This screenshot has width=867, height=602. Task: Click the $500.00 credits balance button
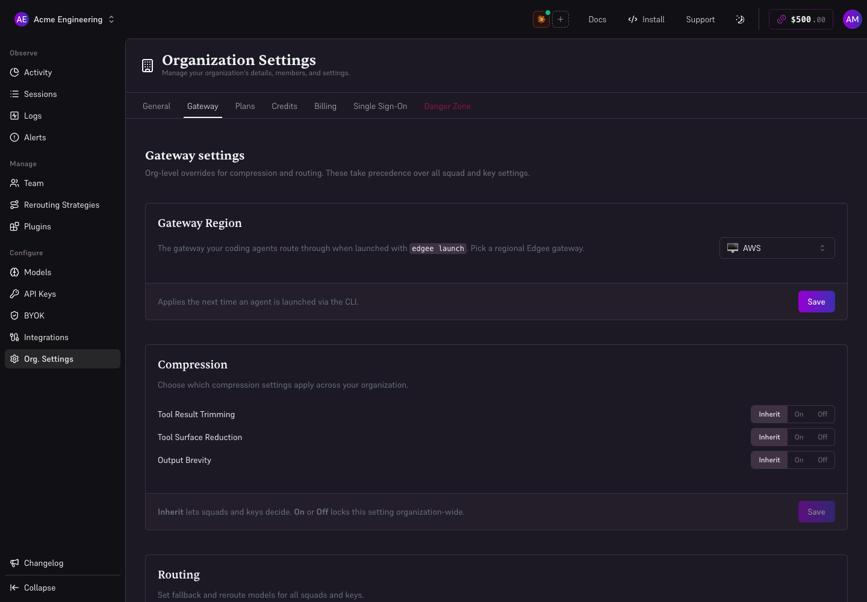[x=801, y=19]
